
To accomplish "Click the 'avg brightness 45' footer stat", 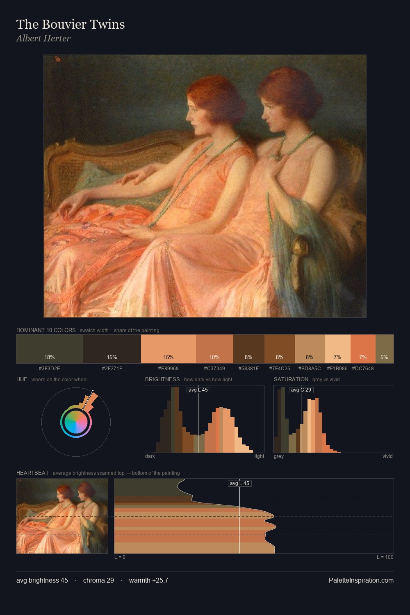I will click(x=42, y=580).
